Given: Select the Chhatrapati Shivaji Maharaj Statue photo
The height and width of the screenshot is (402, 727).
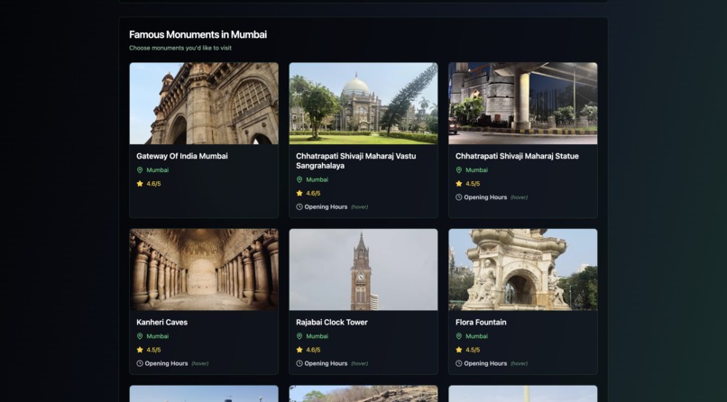Looking at the screenshot, I should [x=523, y=104].
